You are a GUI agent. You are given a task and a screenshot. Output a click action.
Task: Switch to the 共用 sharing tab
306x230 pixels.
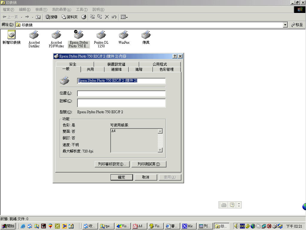90,69
